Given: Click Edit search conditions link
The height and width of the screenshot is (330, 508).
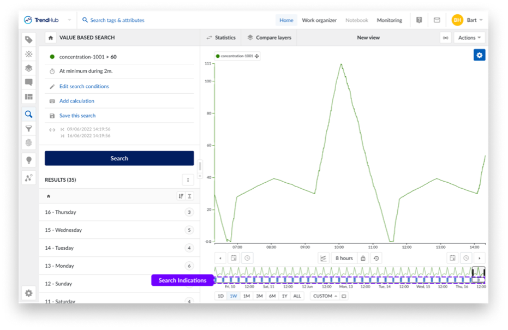Looking at the screenshot, I should [x=84, y=87].
